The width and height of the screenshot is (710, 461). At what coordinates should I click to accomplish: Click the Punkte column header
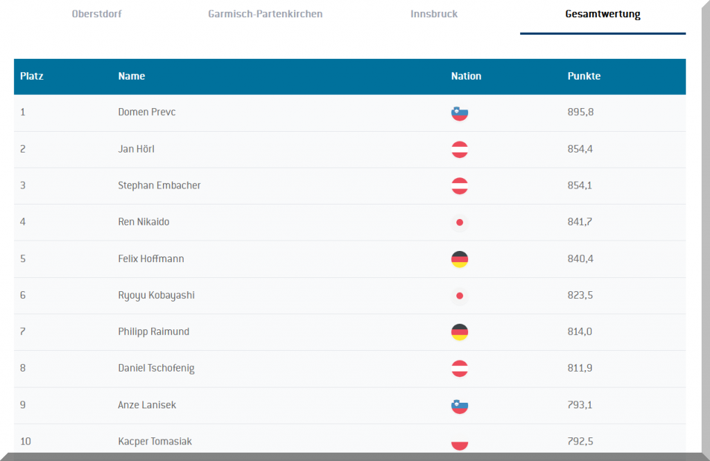coord(584,76)
